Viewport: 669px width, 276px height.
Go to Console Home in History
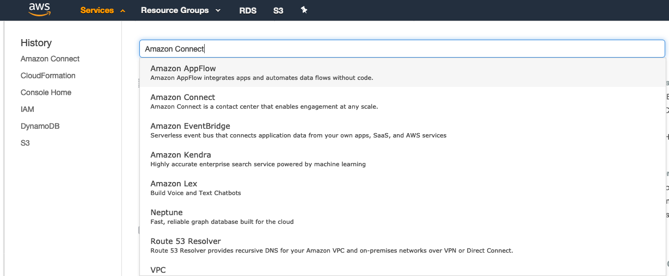click(46, 92)
